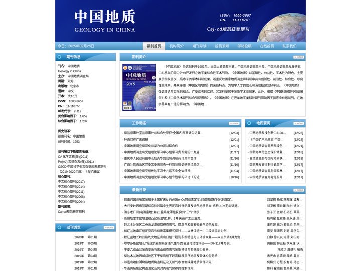
Task: Open news dated 11/17 about 十九届
Action: [x=163, y=152]
